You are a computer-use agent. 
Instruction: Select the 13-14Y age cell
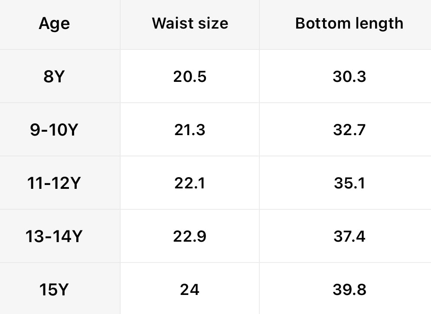coord(54,236)
